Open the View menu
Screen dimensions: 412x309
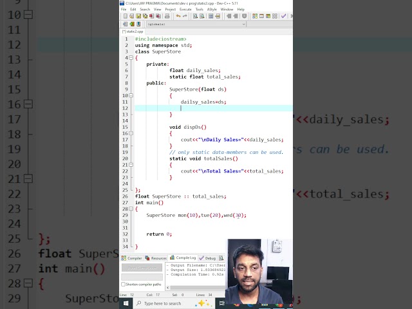pyautogui.click(x=157, y=10)
